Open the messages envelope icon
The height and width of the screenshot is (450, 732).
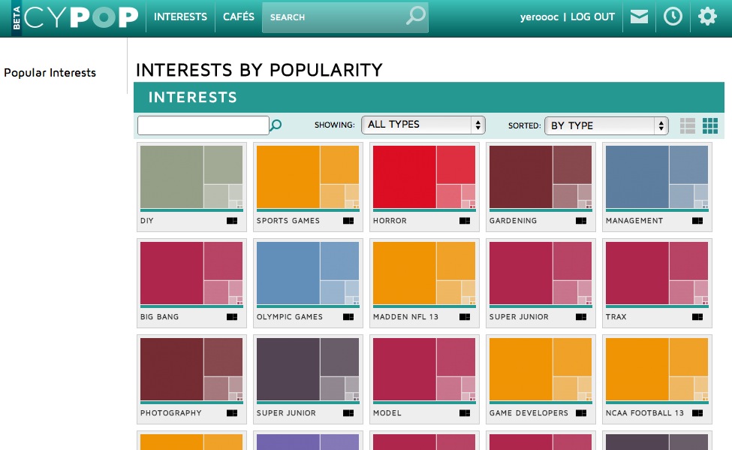pos(639,17)
